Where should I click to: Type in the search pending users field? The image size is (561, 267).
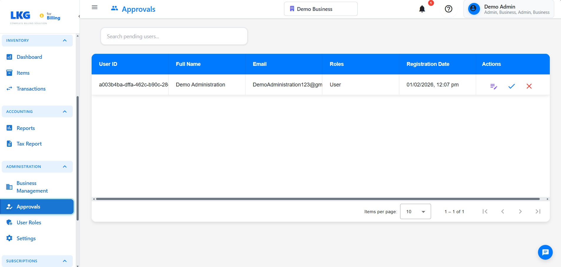point(174,36)
